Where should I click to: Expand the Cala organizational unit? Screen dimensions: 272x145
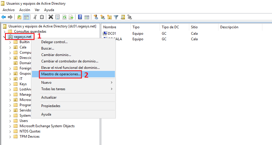pos(10,48)
